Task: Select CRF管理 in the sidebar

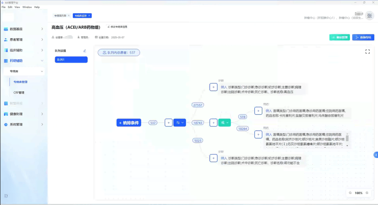Action: tap(19, 93)
